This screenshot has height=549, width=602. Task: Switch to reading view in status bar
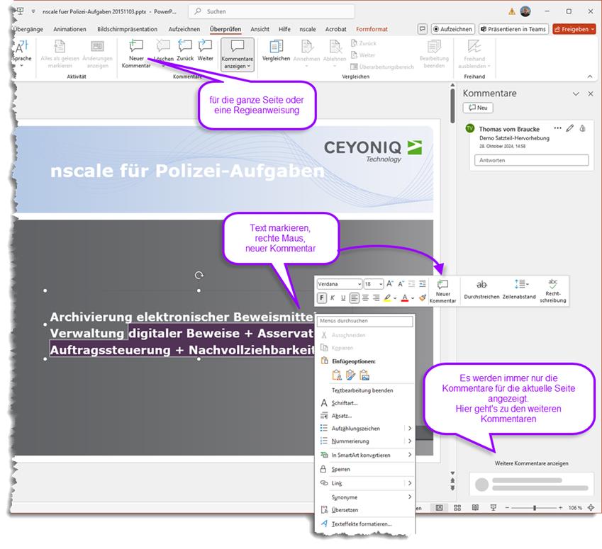(x=475, y=508)
